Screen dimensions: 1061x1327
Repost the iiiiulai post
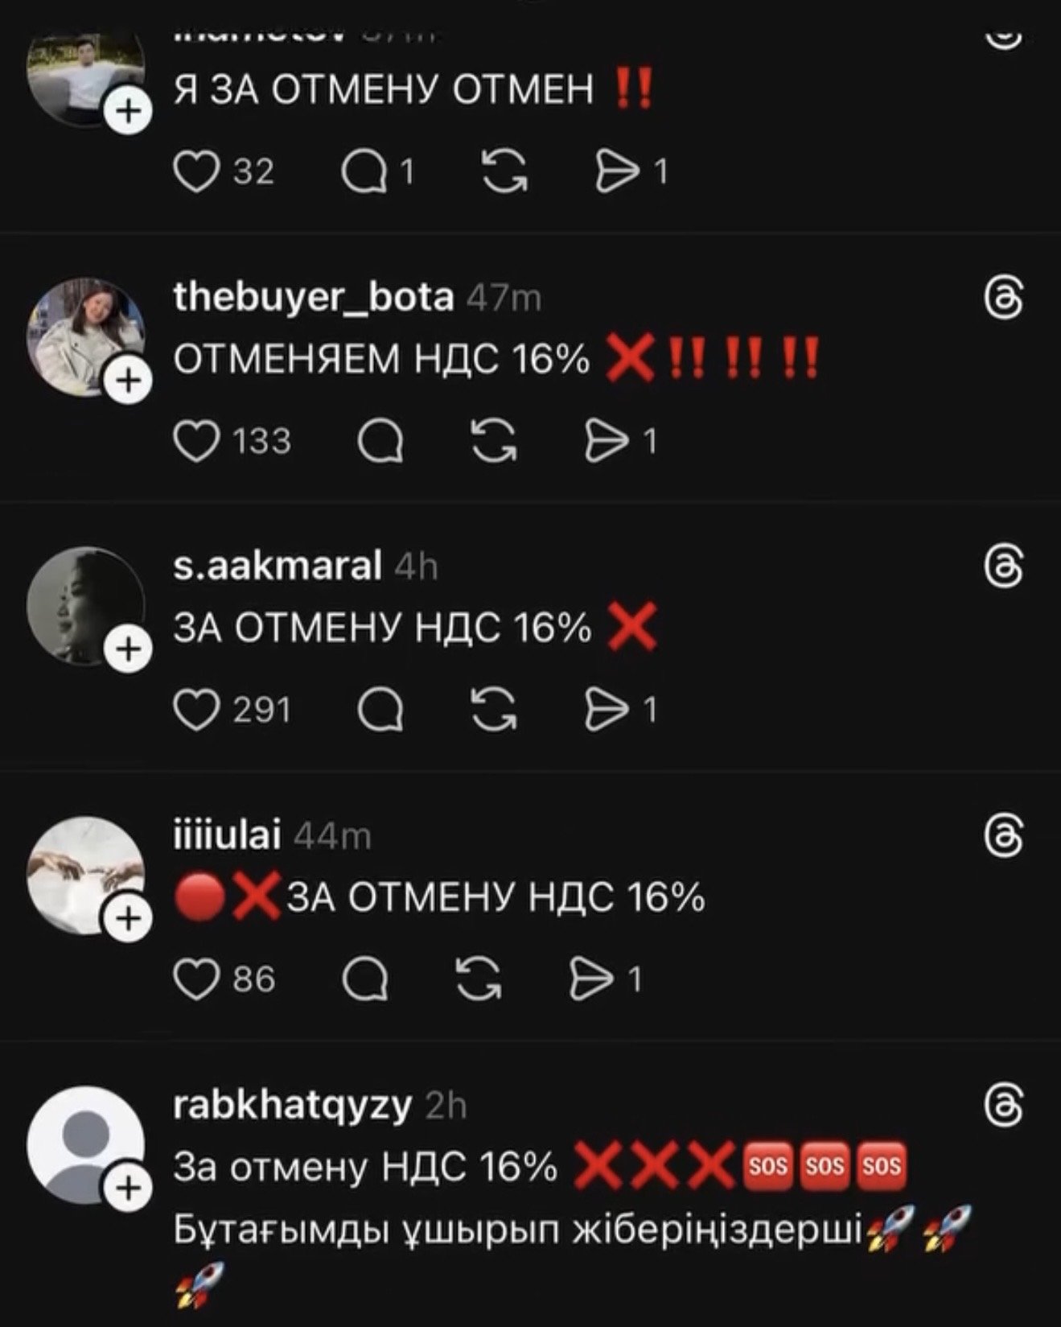[478, 980]
